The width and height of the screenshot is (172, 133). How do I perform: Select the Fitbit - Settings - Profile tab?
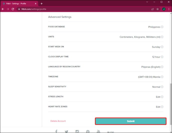point(19,4)
